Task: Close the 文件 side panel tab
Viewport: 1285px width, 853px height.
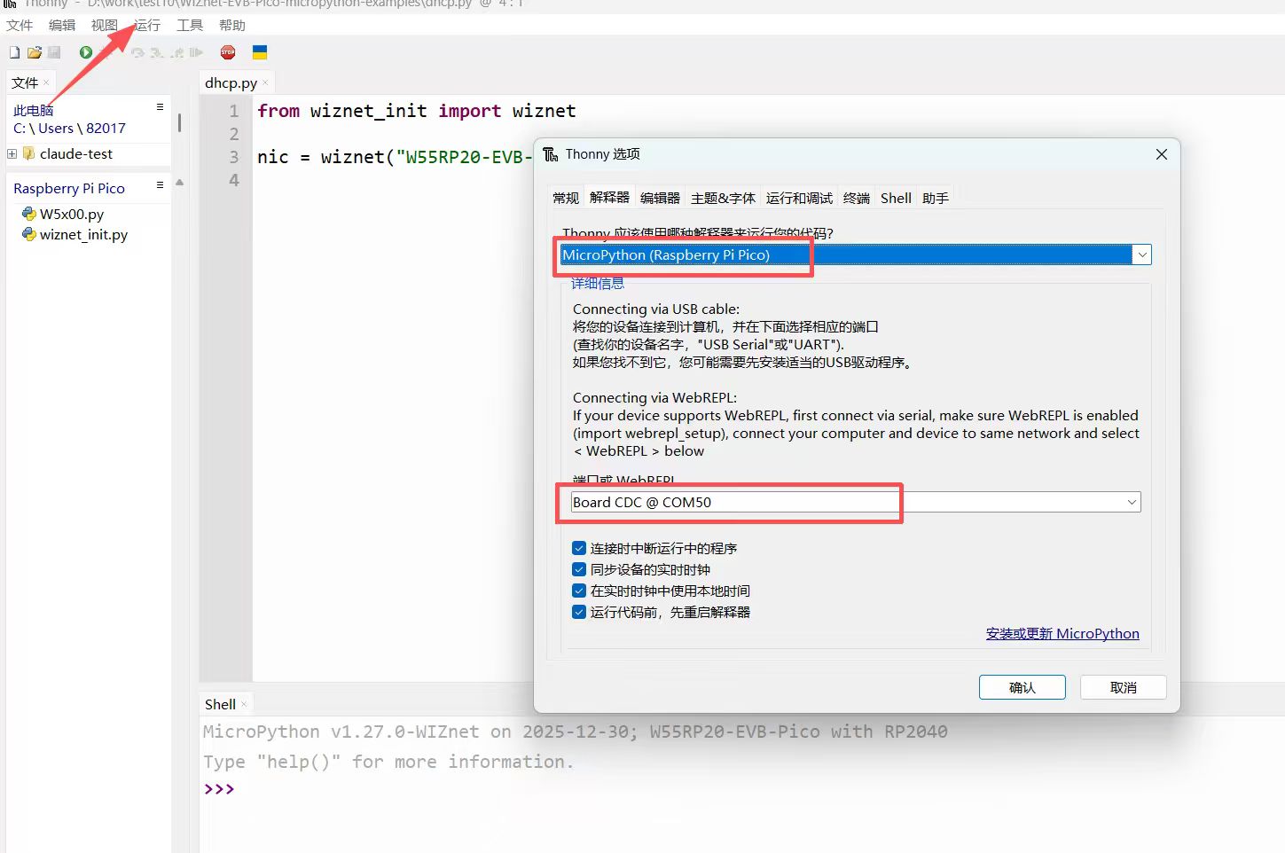Action: pos(46,82)
